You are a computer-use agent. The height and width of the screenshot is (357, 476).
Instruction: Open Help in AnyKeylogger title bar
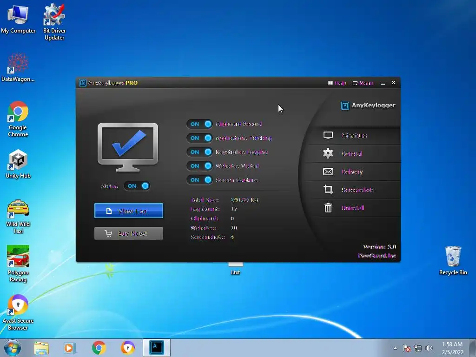click(337, 83)
